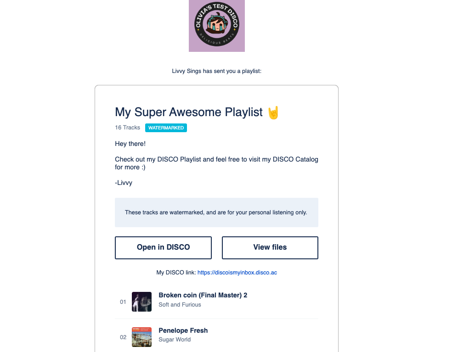Viewport: 458px width, 352px height.
Task: Click the rock hand emoji in title
Action: [x=273, y=112]
